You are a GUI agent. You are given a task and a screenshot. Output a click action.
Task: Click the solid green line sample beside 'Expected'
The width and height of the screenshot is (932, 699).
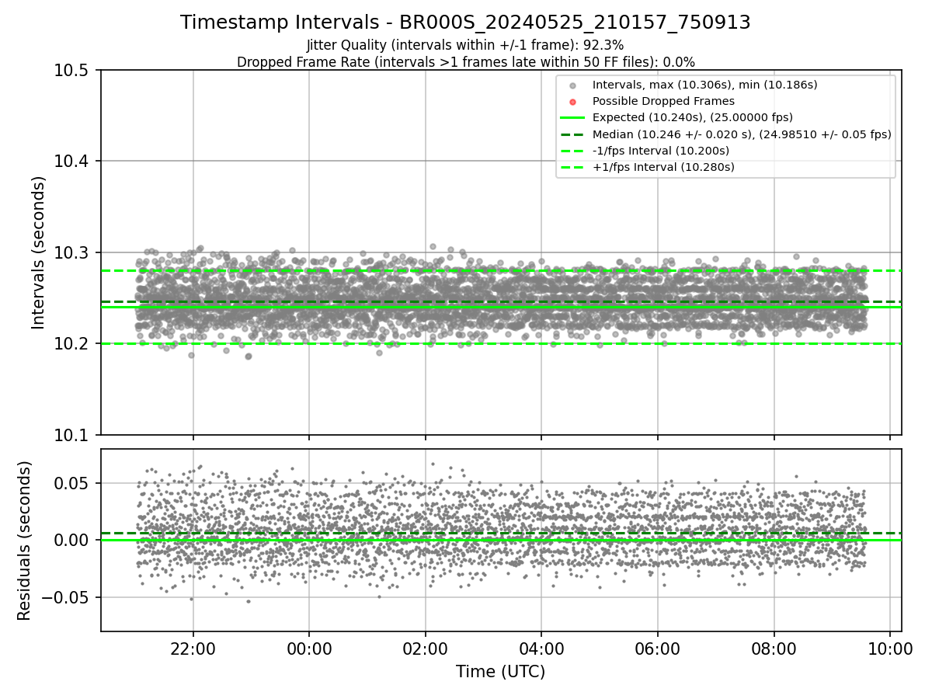(572, 118)
